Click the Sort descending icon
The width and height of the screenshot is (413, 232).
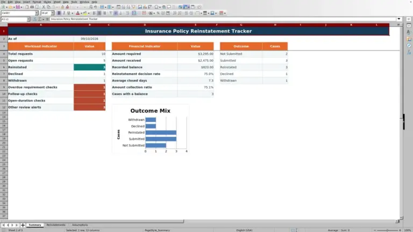point(129,7)
